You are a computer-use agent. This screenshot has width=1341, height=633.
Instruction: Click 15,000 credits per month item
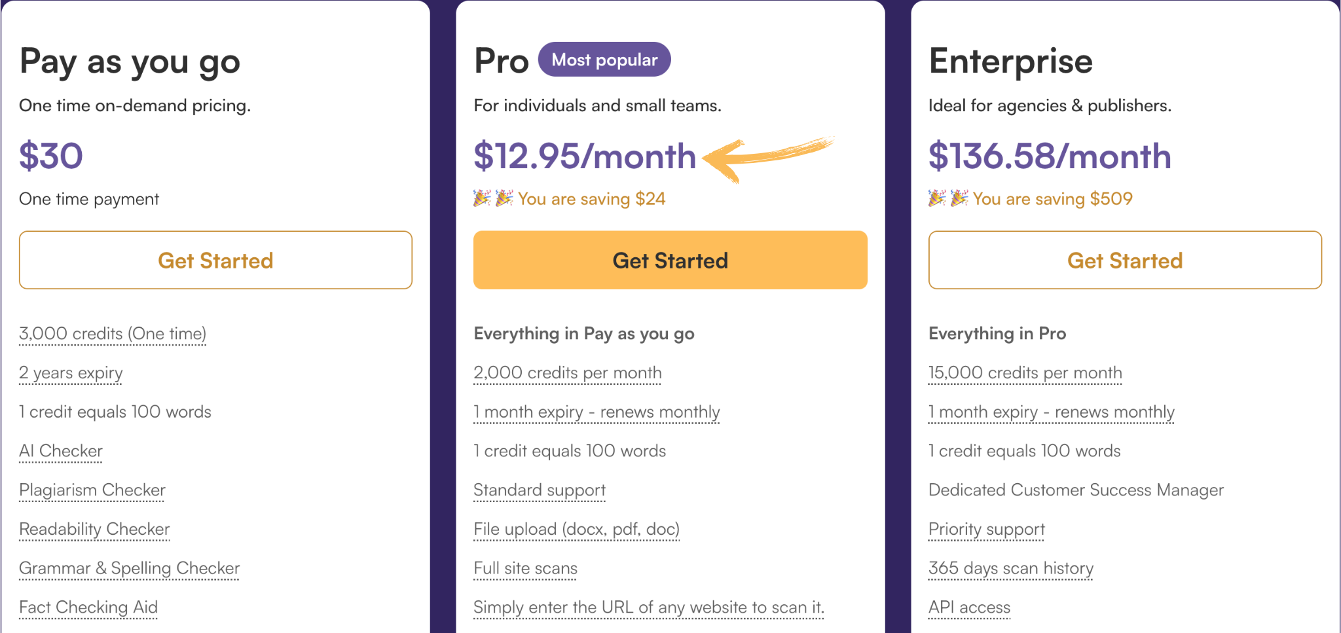[x=1025, y=373]
